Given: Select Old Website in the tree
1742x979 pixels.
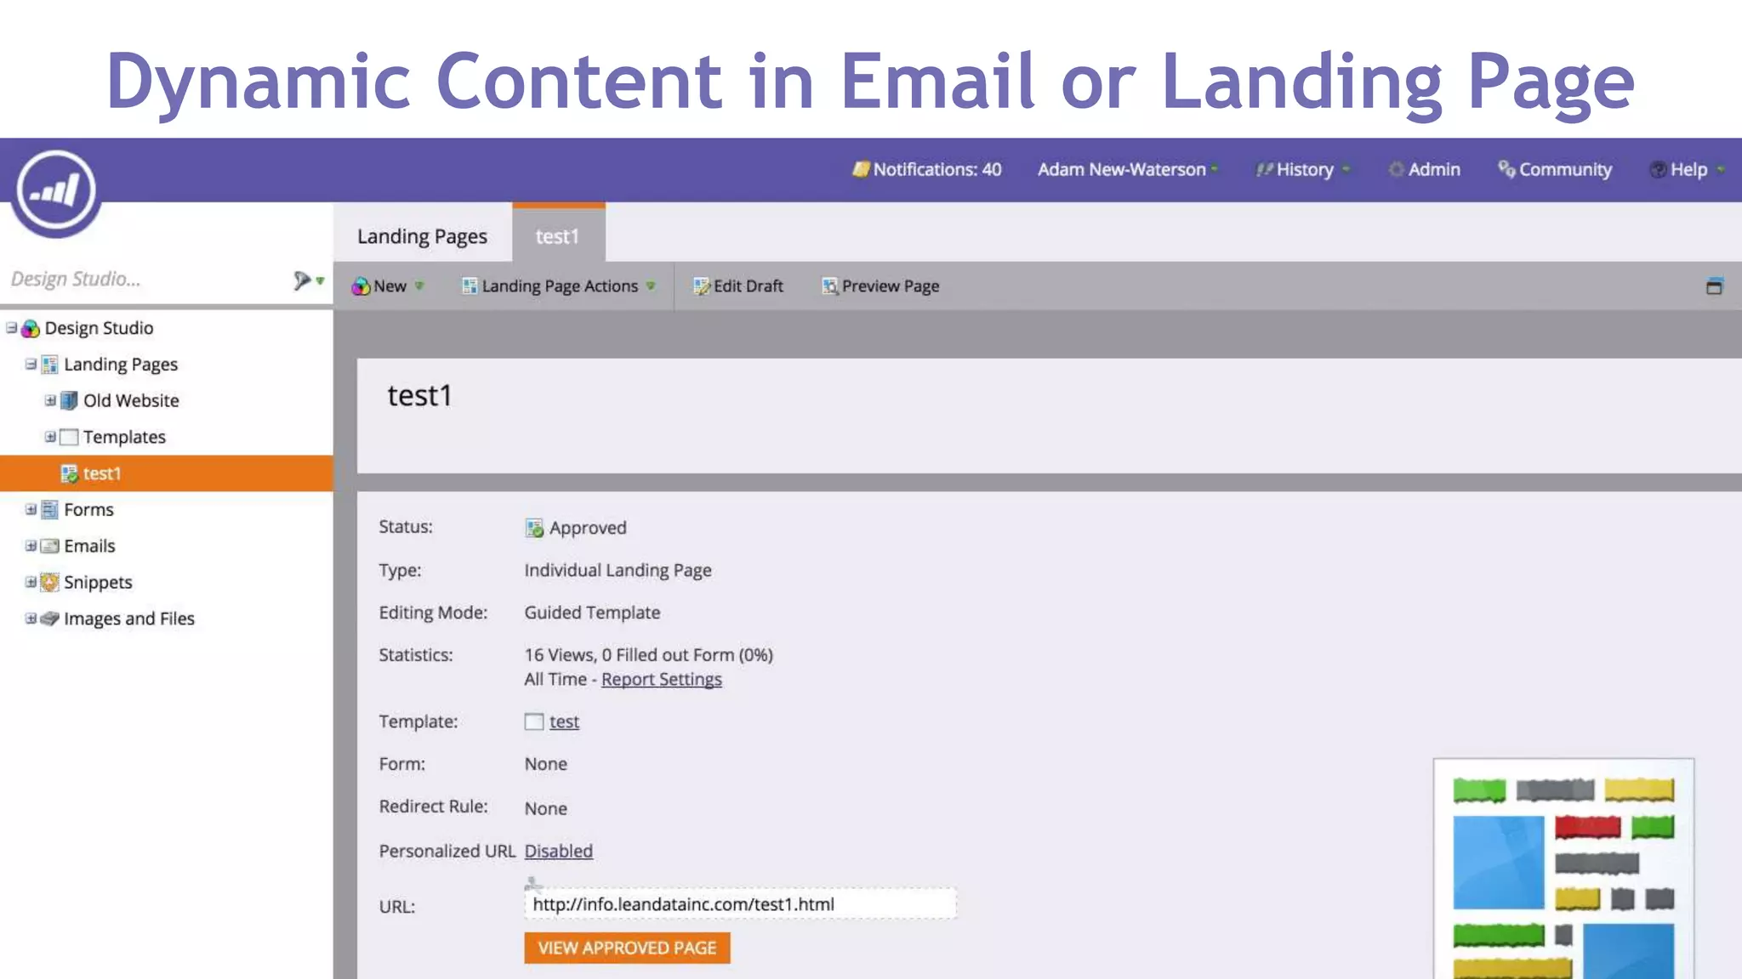Looking at the screenshot, I should 131,400.
